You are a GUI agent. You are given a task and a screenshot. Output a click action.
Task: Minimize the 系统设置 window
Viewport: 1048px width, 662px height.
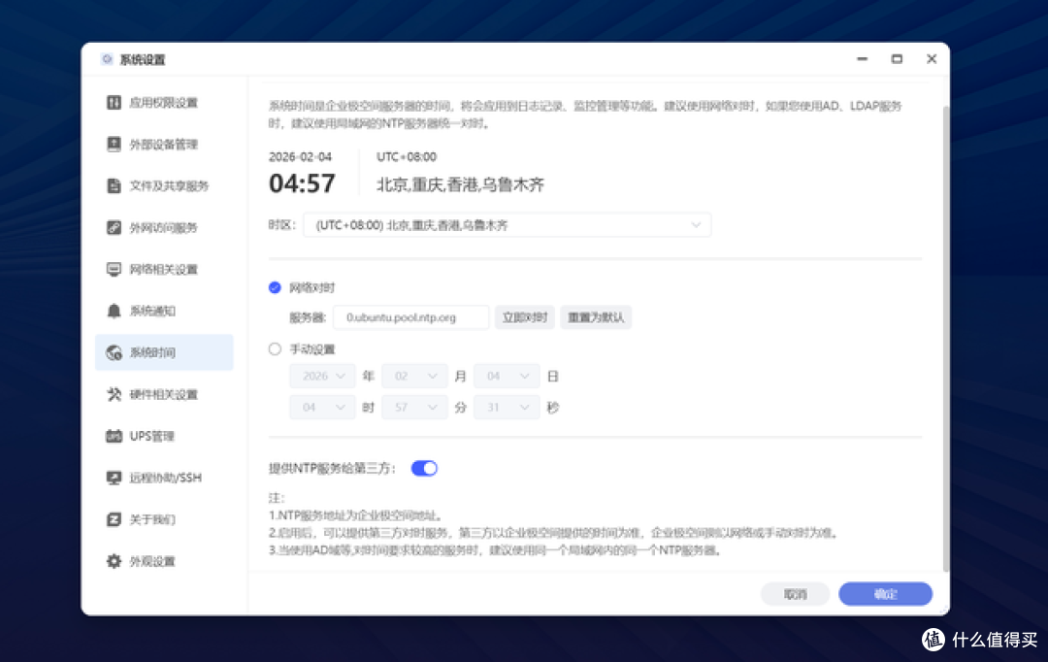tap(863, 59)
